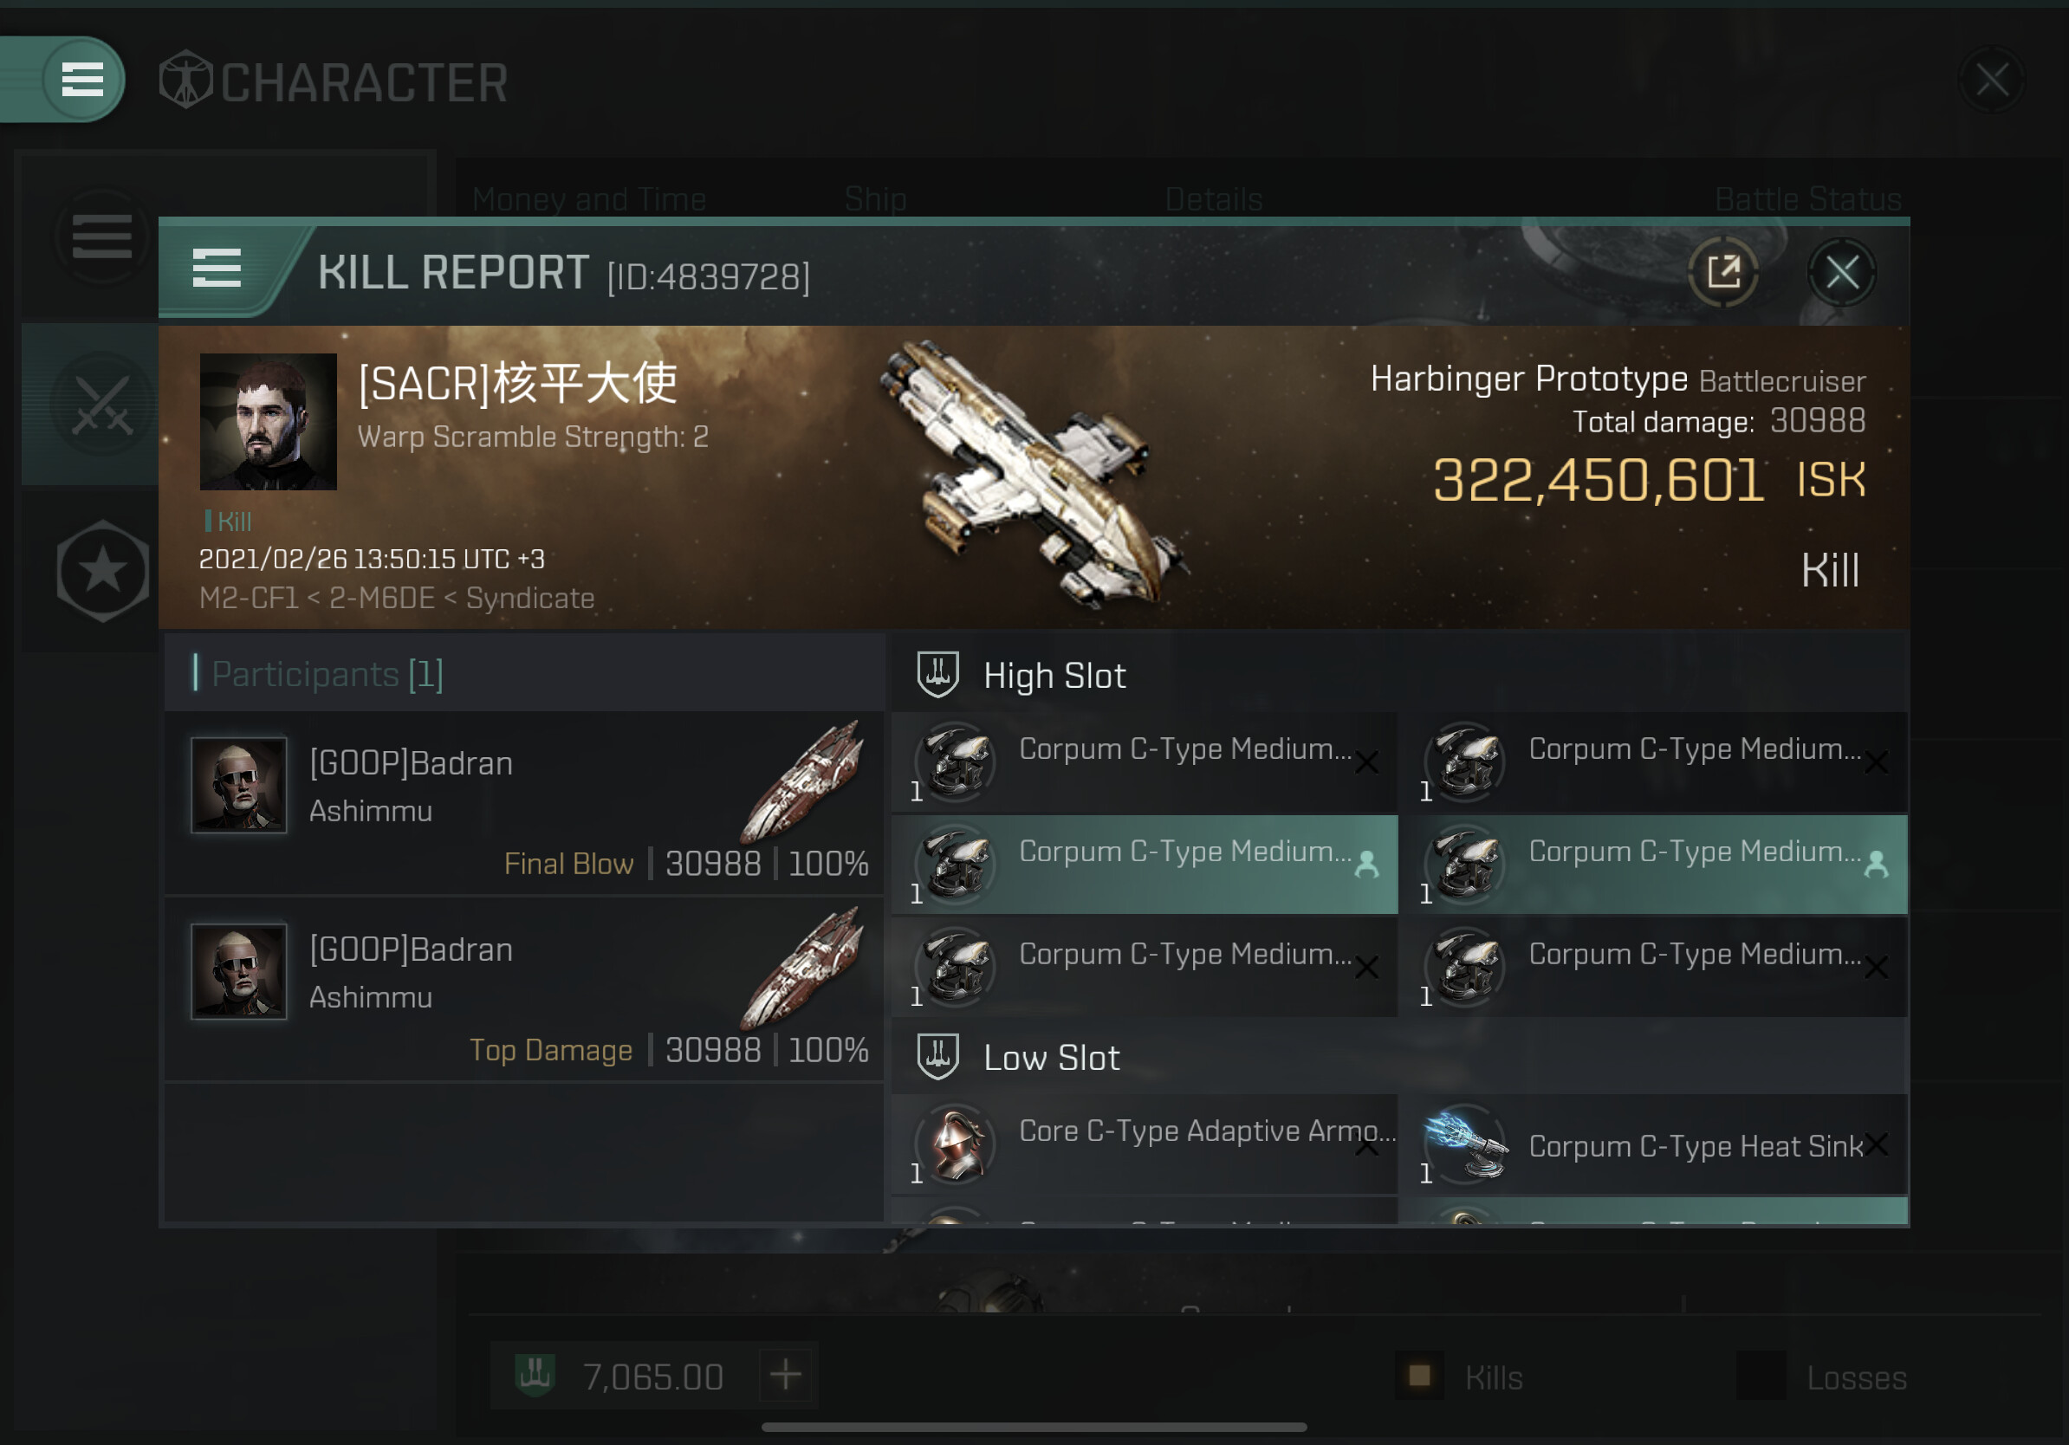The image size is (2069, 1445).
Task: Share the kill report via export icon
Action: point(1722,272)
